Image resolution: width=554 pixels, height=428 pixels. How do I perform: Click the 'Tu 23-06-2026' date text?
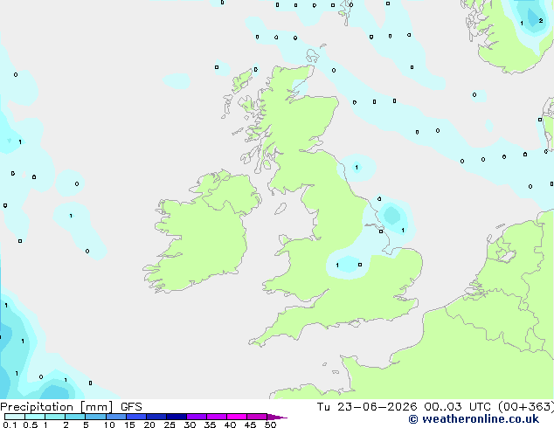(367, 407)
